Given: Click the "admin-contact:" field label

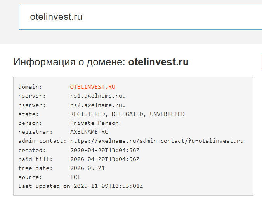Looking at the screenshot, I should (42, 141).
